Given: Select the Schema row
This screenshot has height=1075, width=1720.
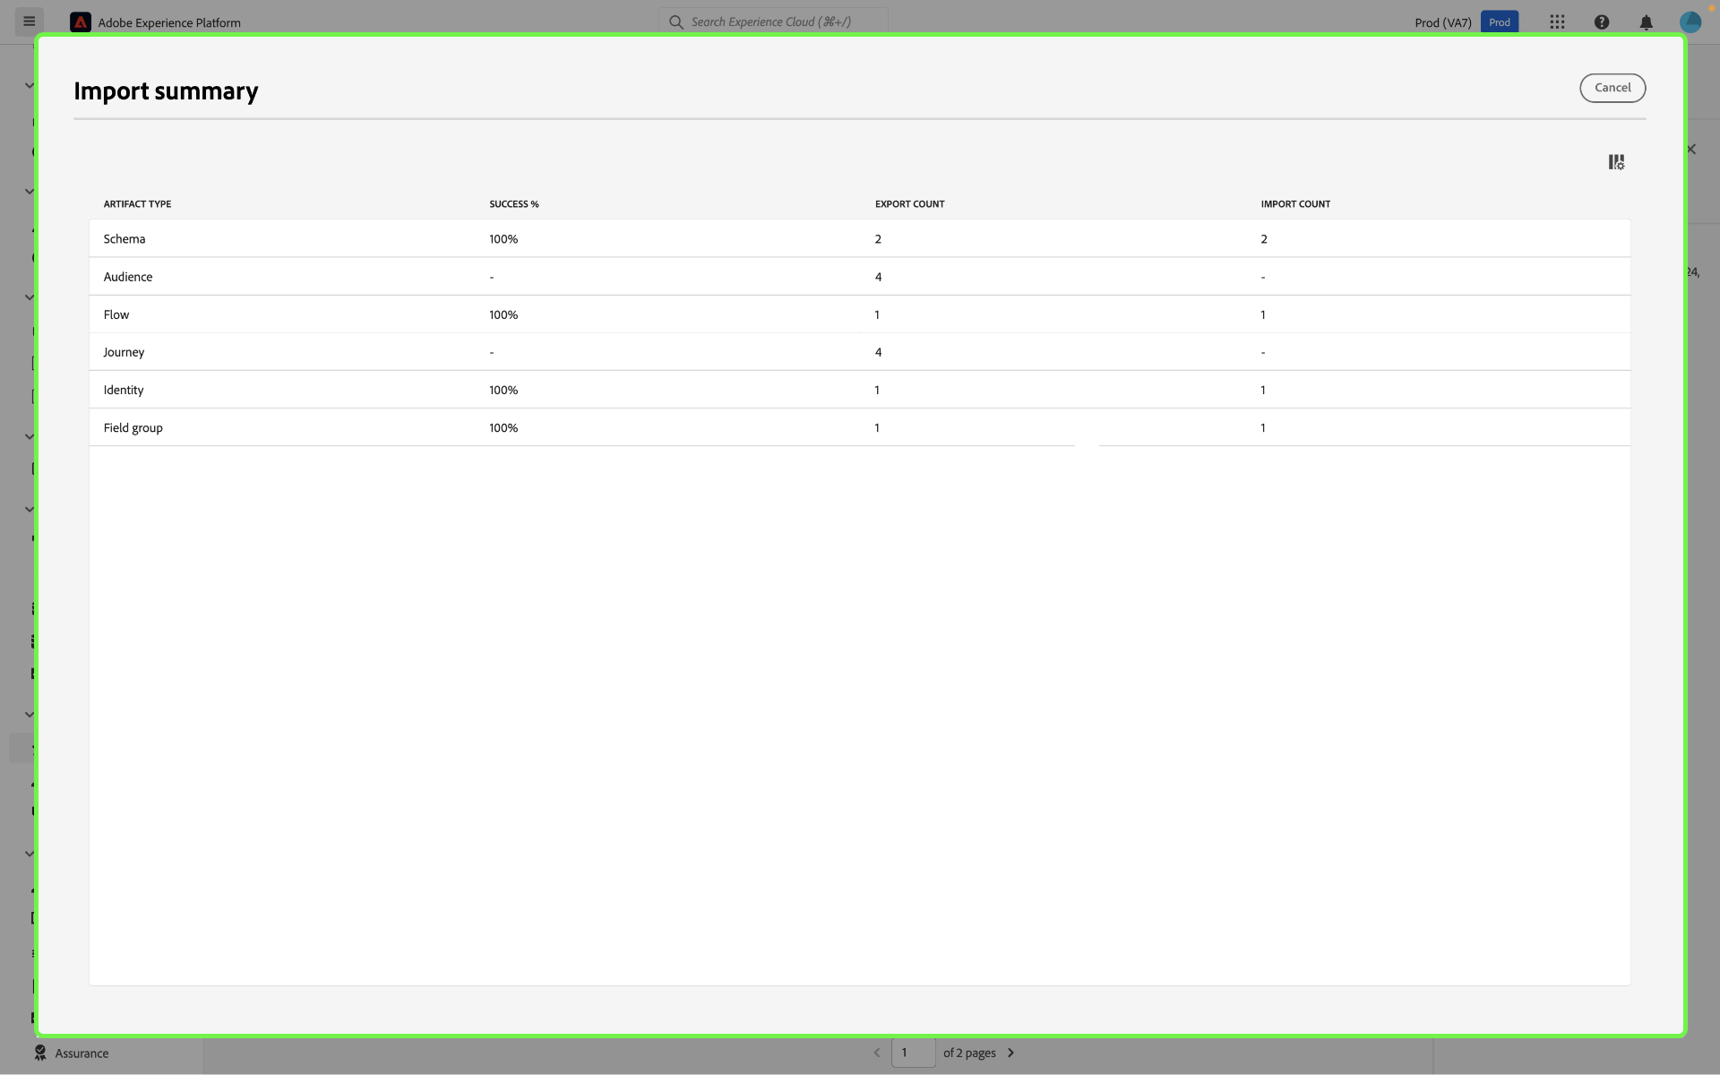Looking at the screenshot, I should point(124,239).
